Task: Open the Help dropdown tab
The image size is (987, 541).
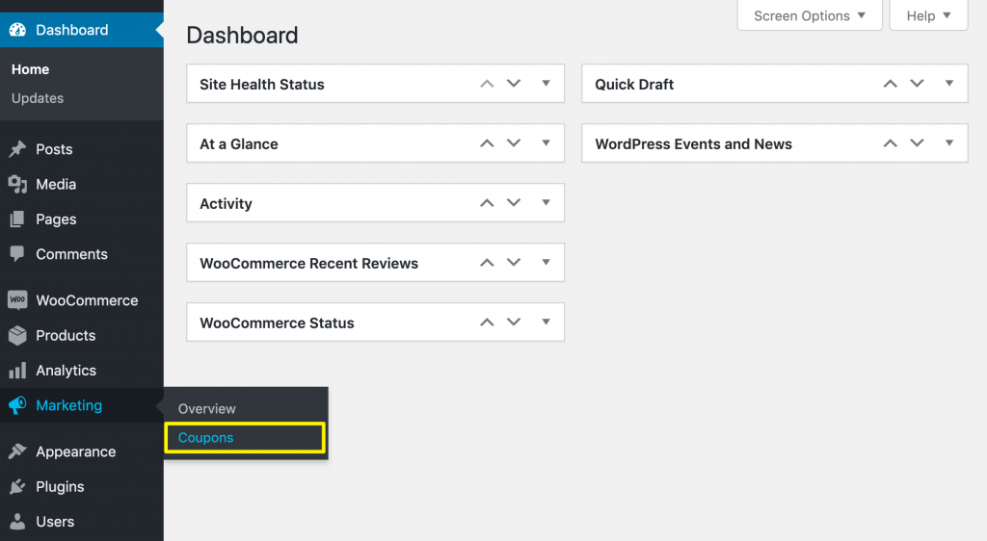Action: (x=928, y=15)
